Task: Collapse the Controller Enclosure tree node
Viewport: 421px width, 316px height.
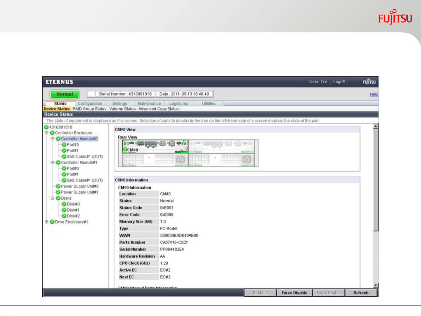Action: 46,133
